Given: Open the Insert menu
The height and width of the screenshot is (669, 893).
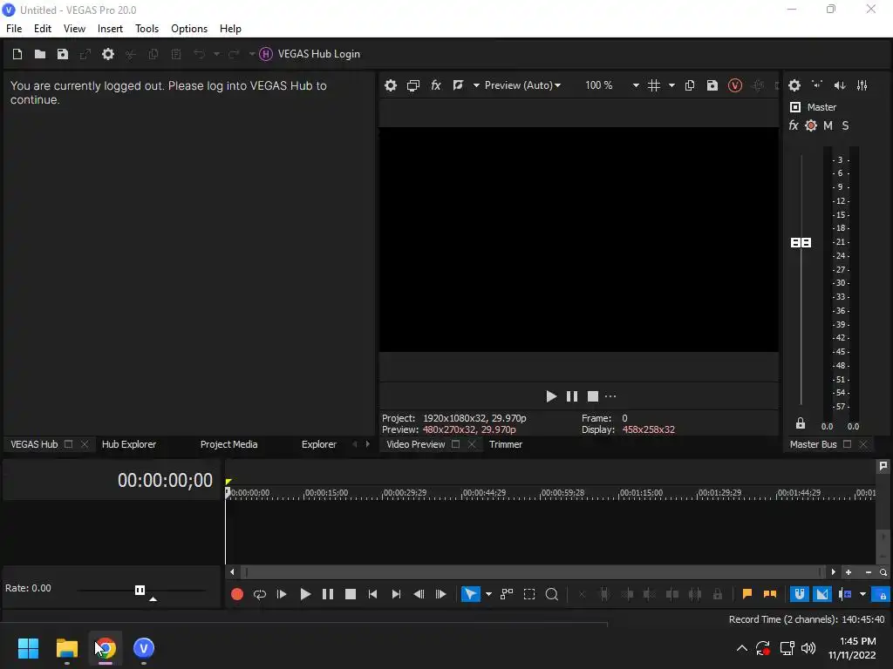Looking at the screenshot, I should [110, 29].
